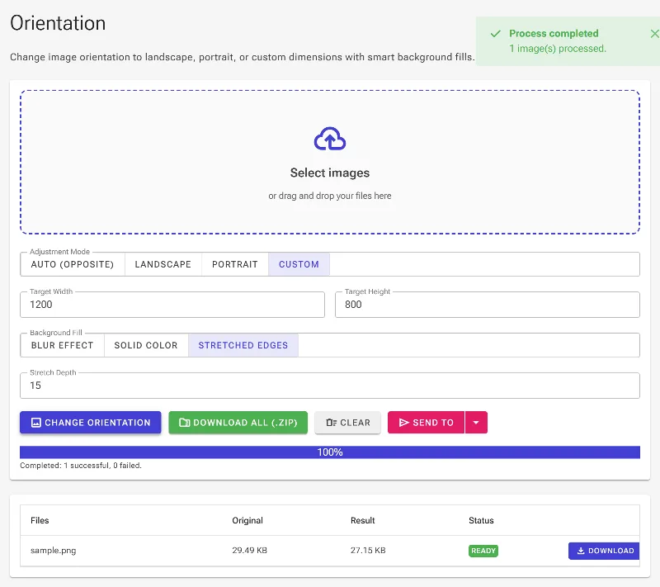Click the Files column header
This screenshot has width=660, height=587.
click(x=40, y=520)
